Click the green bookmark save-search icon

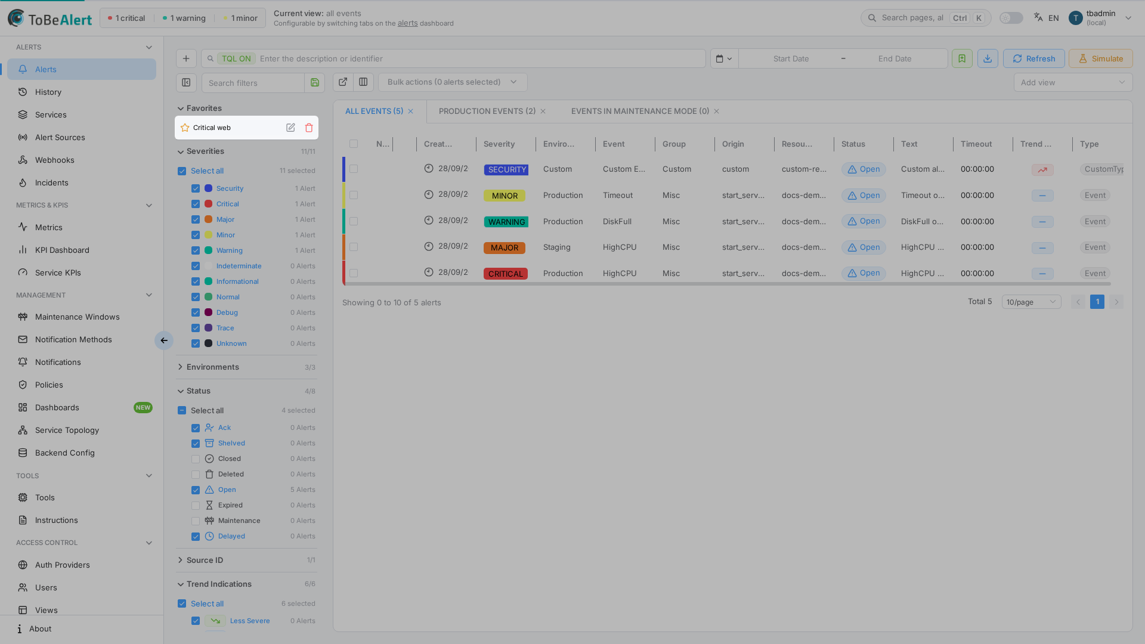[x=962, y=58]
